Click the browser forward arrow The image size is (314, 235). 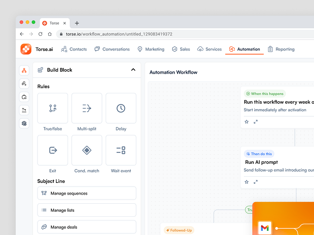(x=31, y=34)
